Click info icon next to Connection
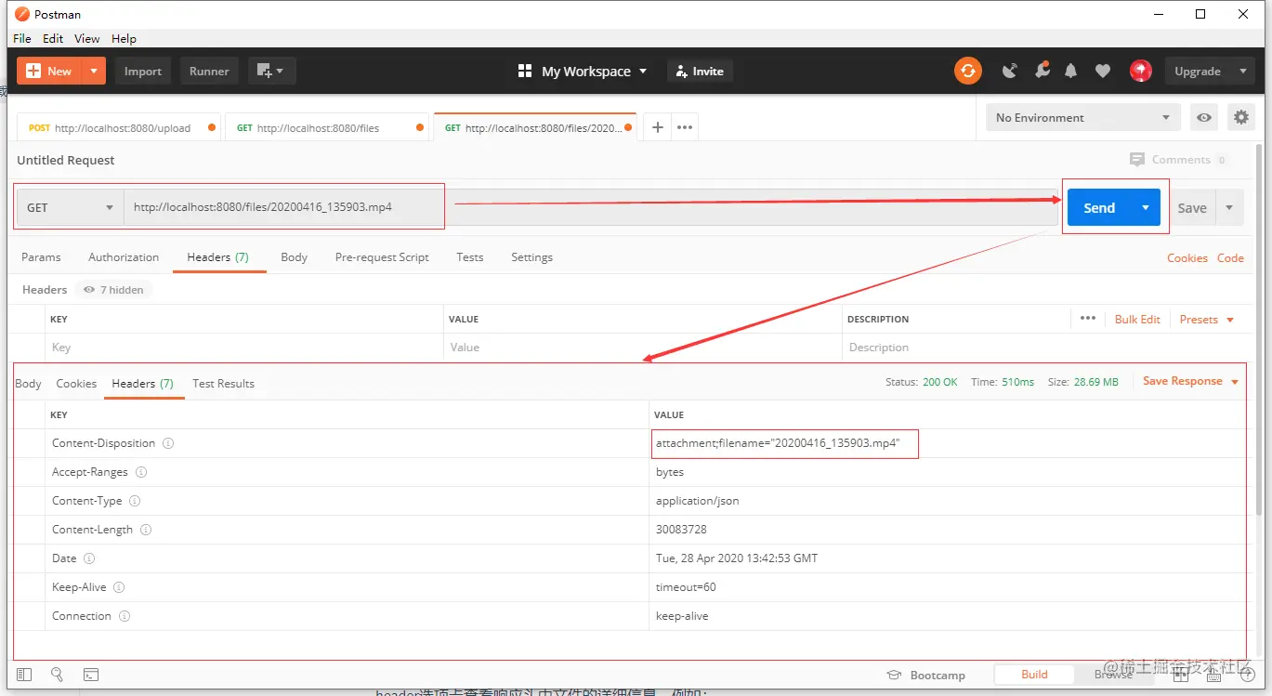This screenshot has height=696, width=1272. [x=125, y=616]
